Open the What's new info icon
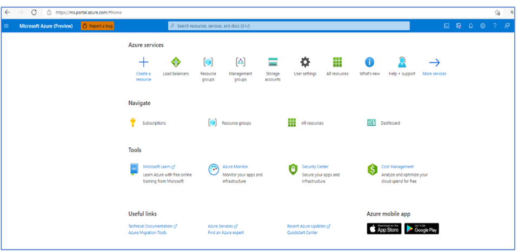 pyautogui.click(x=369, y=62)
